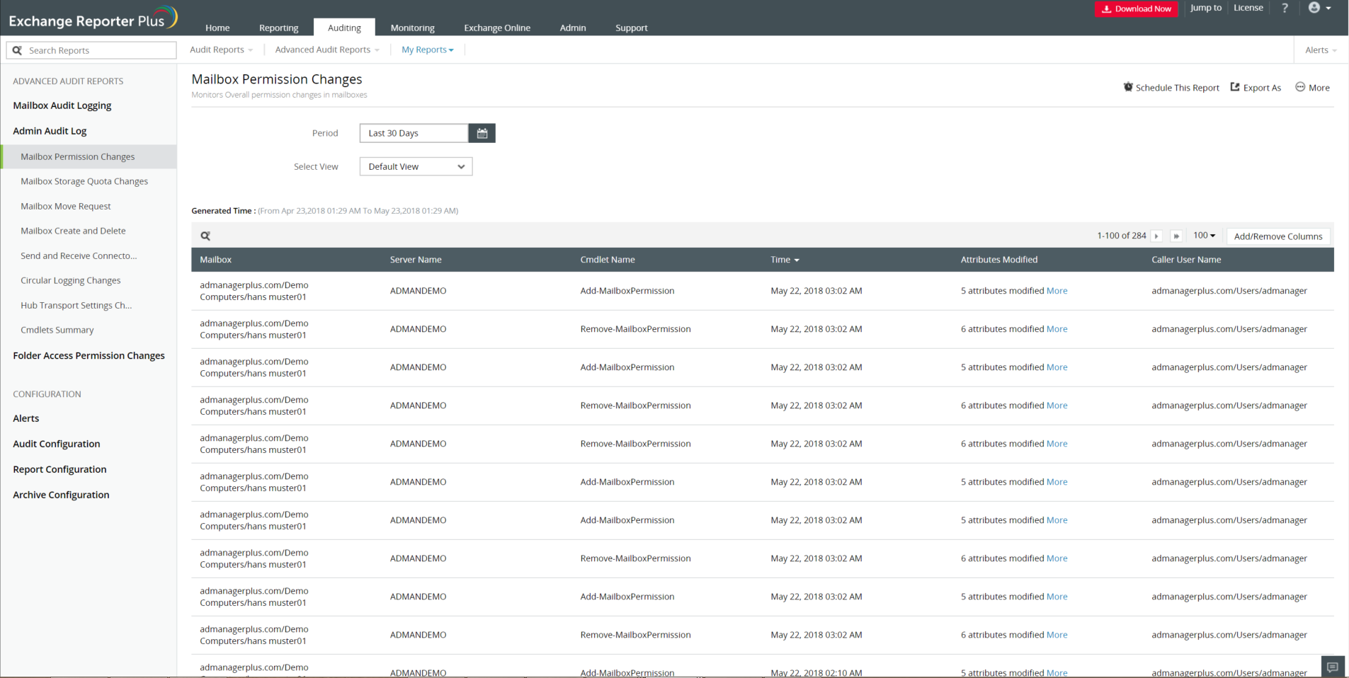Sort by Caller User Name column header
This screenshot has width=1349, height=678.
pyautogui.click(x=1186, y=260)
